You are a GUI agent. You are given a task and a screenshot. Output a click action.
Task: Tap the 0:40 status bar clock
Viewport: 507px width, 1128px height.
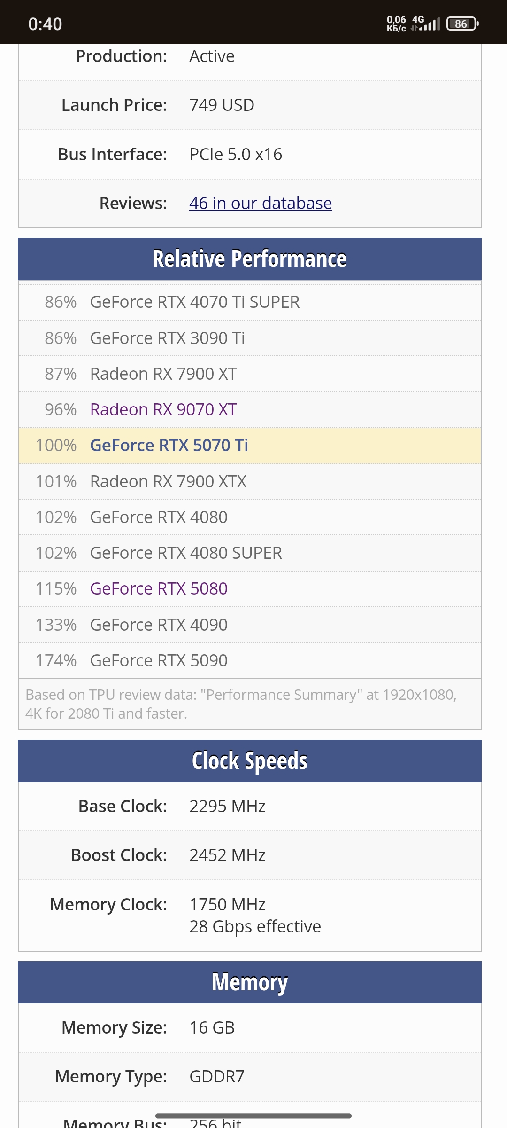(45, 24)
